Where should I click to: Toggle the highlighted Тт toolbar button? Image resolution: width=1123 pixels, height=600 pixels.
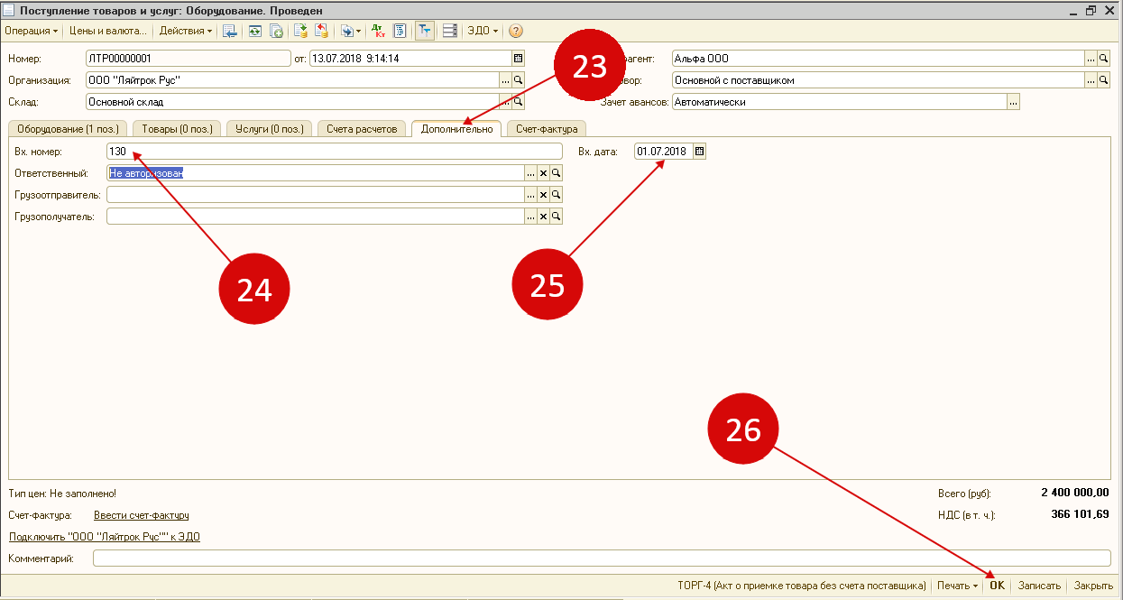tap(424, 31)
